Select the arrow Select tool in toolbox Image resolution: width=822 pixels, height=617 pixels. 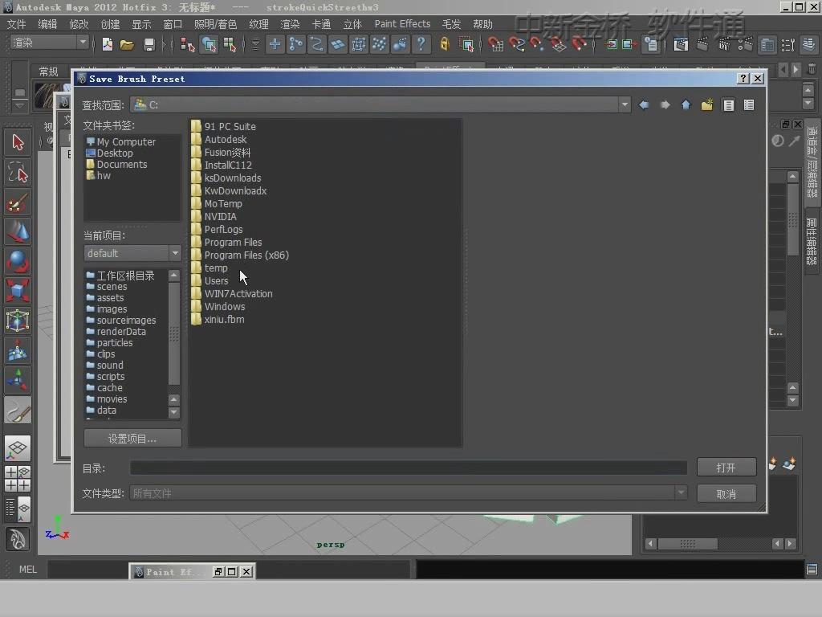tap(18, 142)
